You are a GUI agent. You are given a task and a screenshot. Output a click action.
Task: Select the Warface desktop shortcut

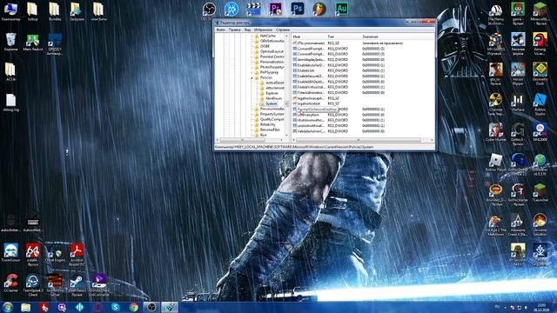518,103
